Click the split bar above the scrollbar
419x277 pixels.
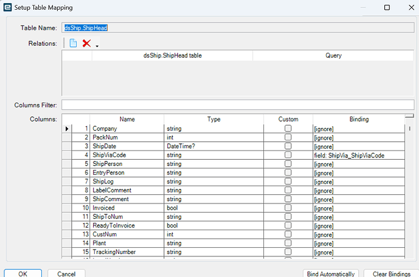click(x=409, y=116)
